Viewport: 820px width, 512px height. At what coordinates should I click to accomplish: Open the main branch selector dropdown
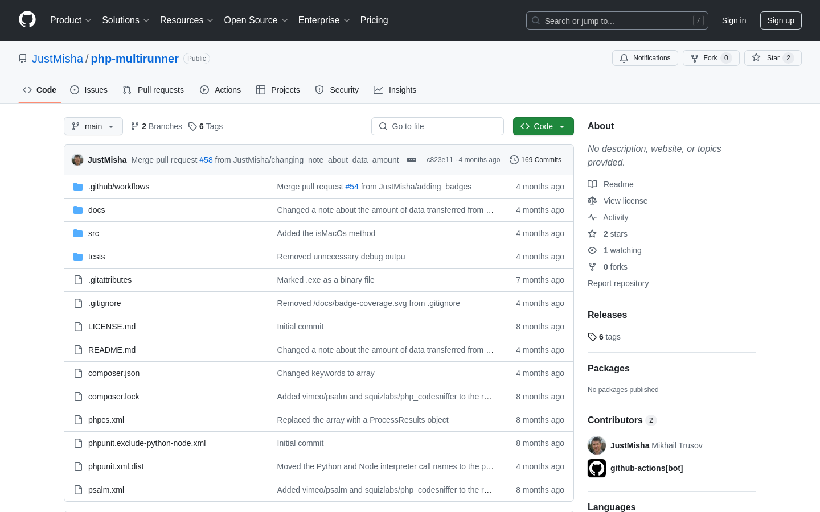(93, 126)
